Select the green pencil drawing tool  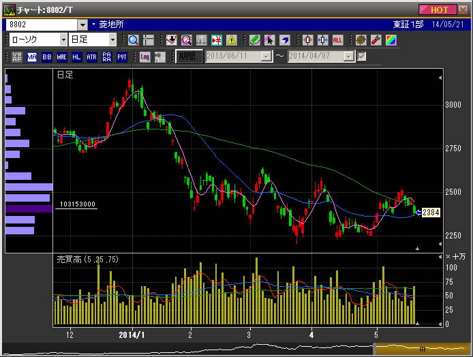[254, 40]
